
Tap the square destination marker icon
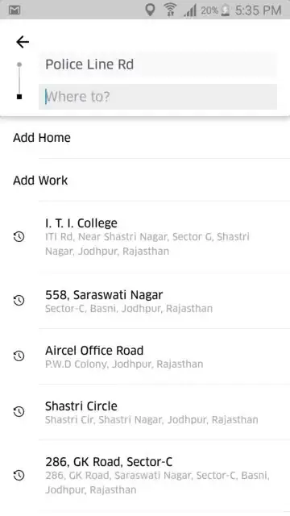[x=19, y=97]
